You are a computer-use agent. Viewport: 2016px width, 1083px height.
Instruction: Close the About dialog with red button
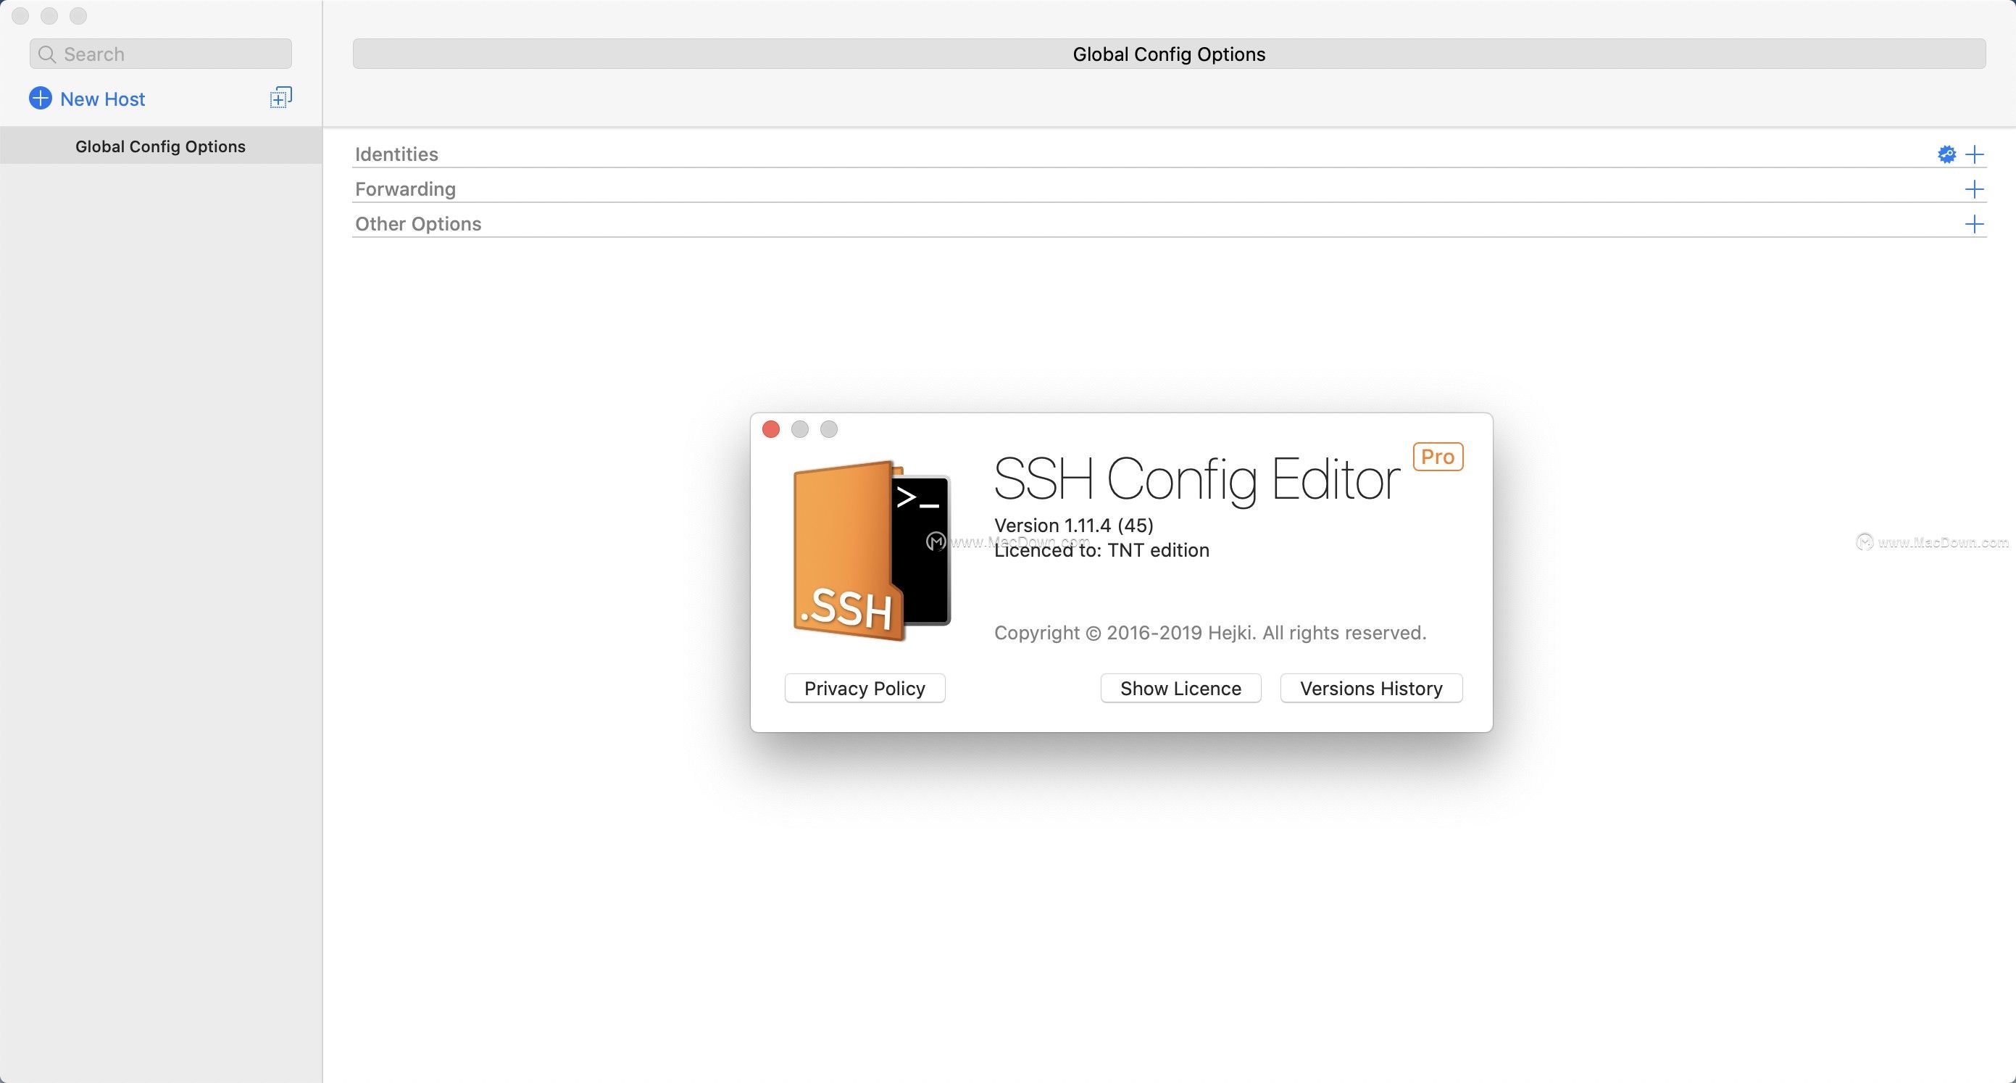pos(771,429)
